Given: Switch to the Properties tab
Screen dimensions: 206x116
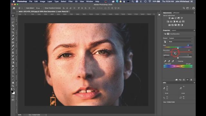Looking at the screenshot, I should pyautogui.click(x=166, y=30).
